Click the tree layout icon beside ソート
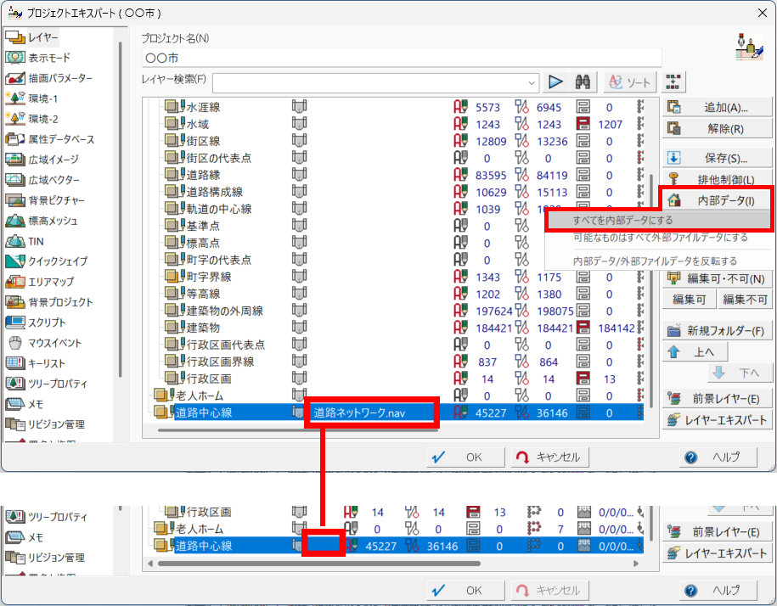The image size is (777, 606). click(674, 82)
